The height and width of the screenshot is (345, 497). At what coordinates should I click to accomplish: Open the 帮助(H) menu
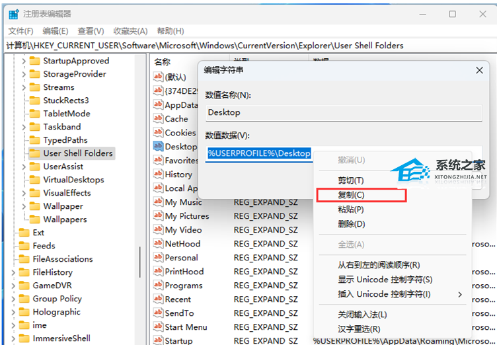click(171, 31)
